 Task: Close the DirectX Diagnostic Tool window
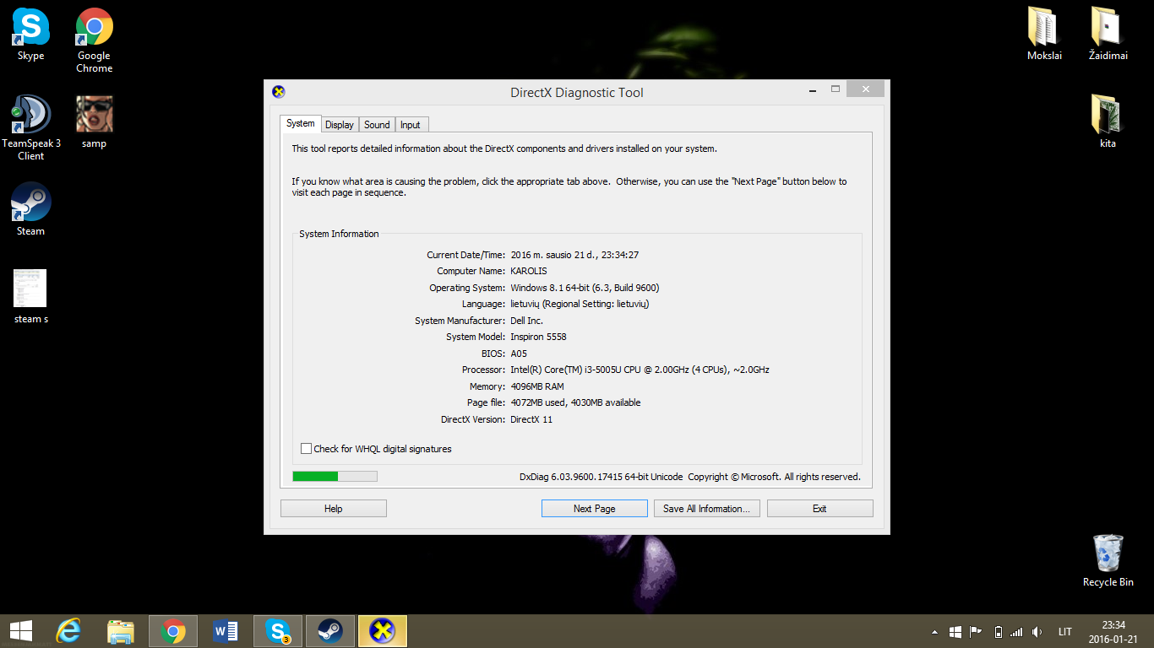tap(865, 89)
